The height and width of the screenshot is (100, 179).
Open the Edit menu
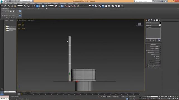point(6,3)
